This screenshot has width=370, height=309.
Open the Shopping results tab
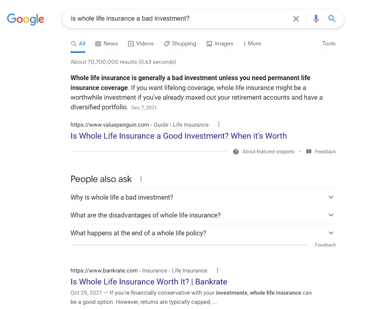pyautogui.click(x=179, y=44)
